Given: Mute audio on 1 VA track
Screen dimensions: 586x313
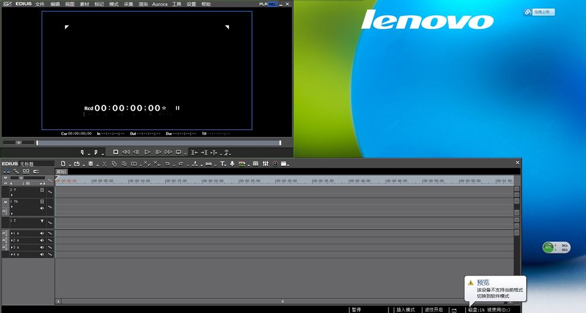Looking at the screenshot, I should (x=42, y=208).
